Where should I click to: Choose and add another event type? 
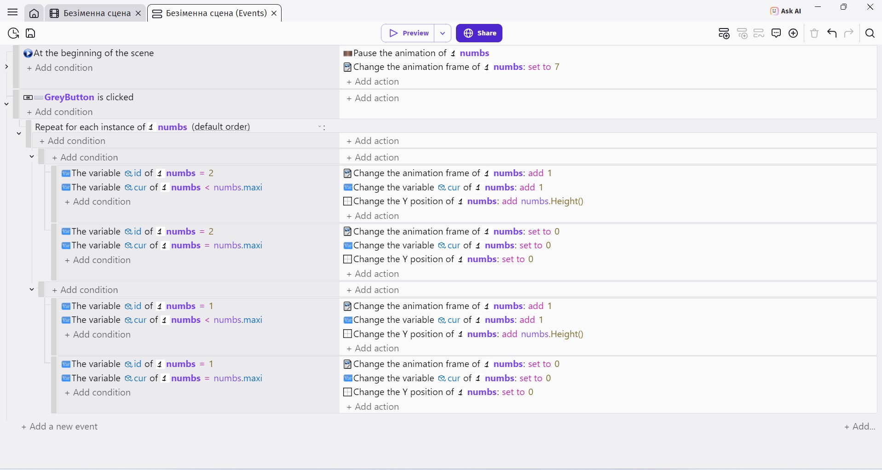[x=794, y=33]
